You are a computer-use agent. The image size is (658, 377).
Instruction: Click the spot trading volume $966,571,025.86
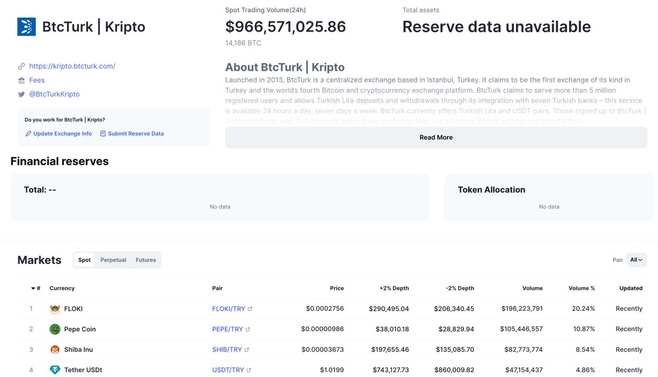click(286, 27)
